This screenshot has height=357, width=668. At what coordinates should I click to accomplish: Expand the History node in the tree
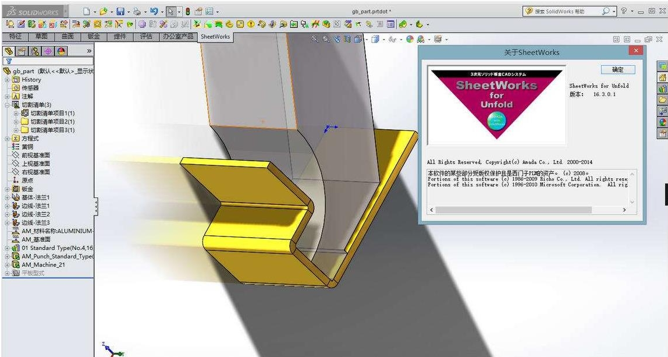[6, 80]
